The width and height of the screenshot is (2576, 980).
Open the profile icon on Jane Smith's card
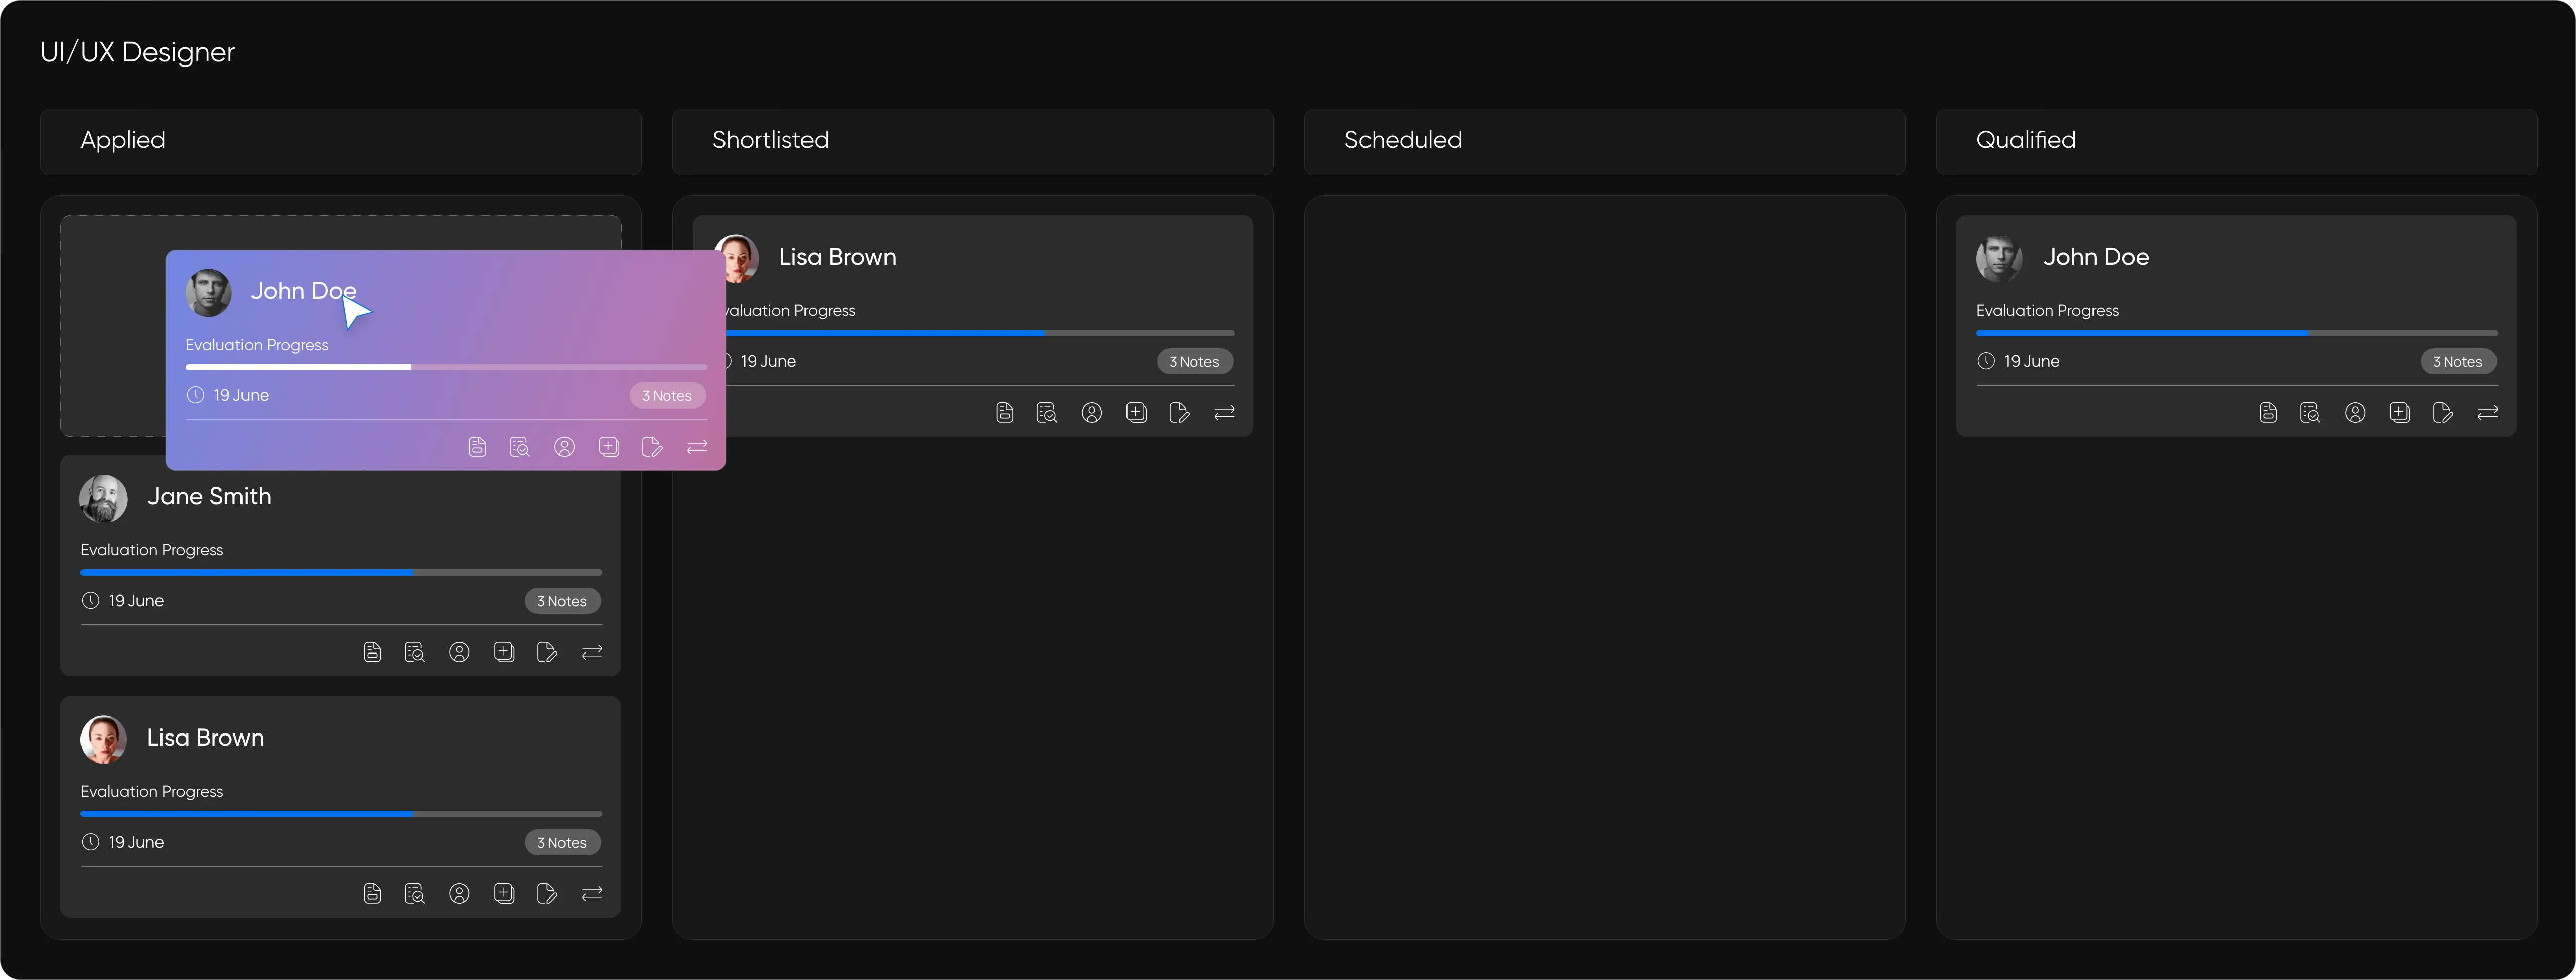click(459, 652)
